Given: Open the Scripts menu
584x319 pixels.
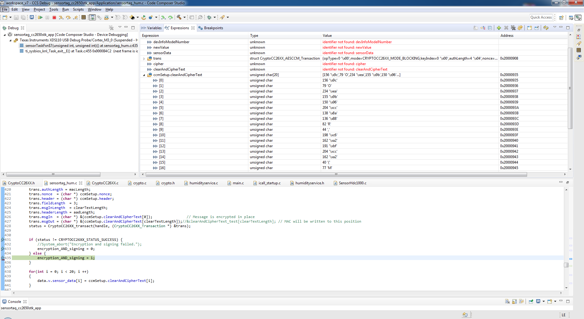Looking at the screenshot, I should point(78,9).
